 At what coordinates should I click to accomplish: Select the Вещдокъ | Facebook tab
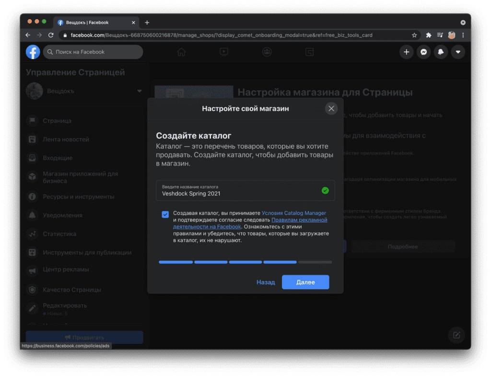coord(96,23)
